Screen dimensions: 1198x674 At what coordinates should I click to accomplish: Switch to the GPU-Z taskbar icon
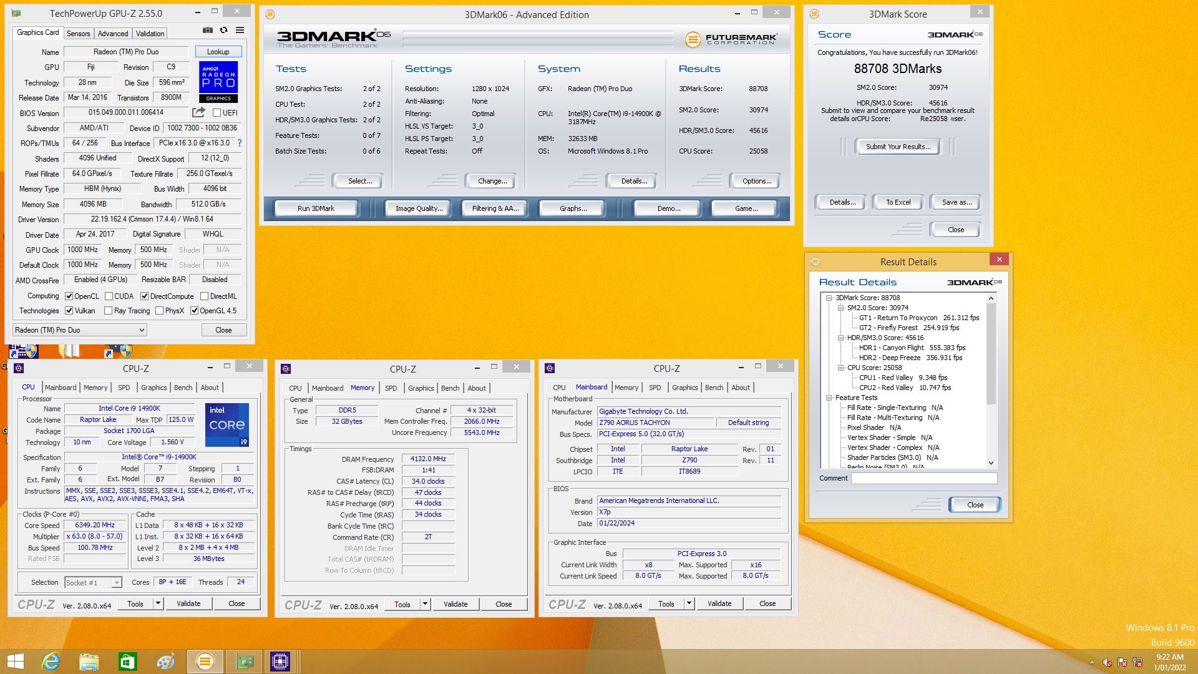coord(244,662)
